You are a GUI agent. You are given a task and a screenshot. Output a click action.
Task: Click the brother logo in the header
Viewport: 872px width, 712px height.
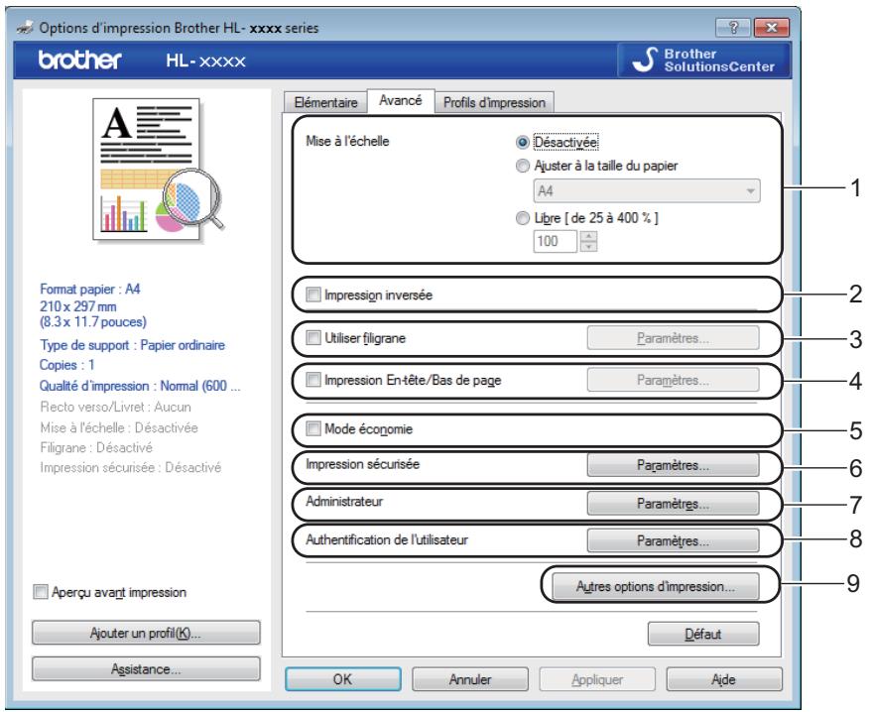(80, 60)
